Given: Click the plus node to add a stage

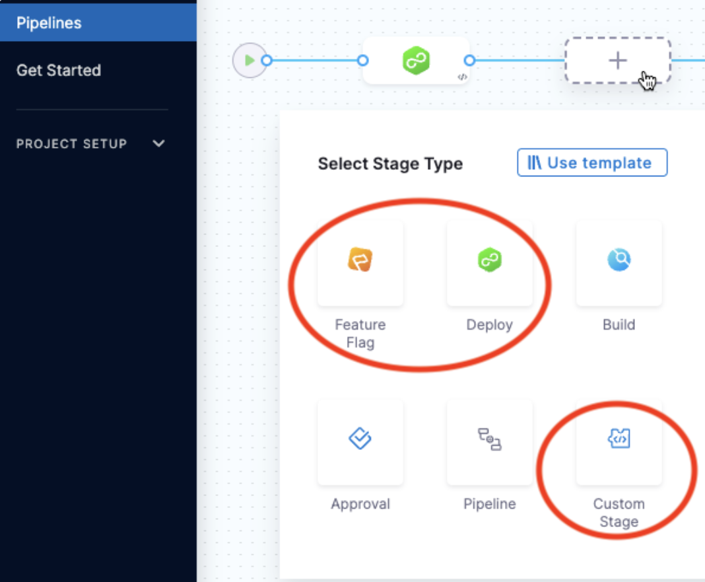Looking at the screenshot, I should [617, 60].
